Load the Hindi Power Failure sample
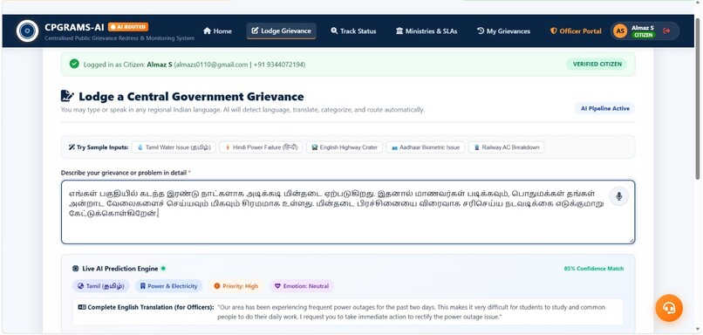Image resolution: width=703 pixels, height=335 pixels. (x=261, y=147)
